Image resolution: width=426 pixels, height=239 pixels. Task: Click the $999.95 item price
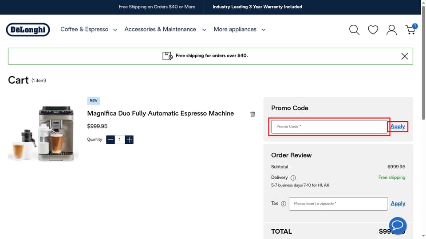tap(97, 126)
